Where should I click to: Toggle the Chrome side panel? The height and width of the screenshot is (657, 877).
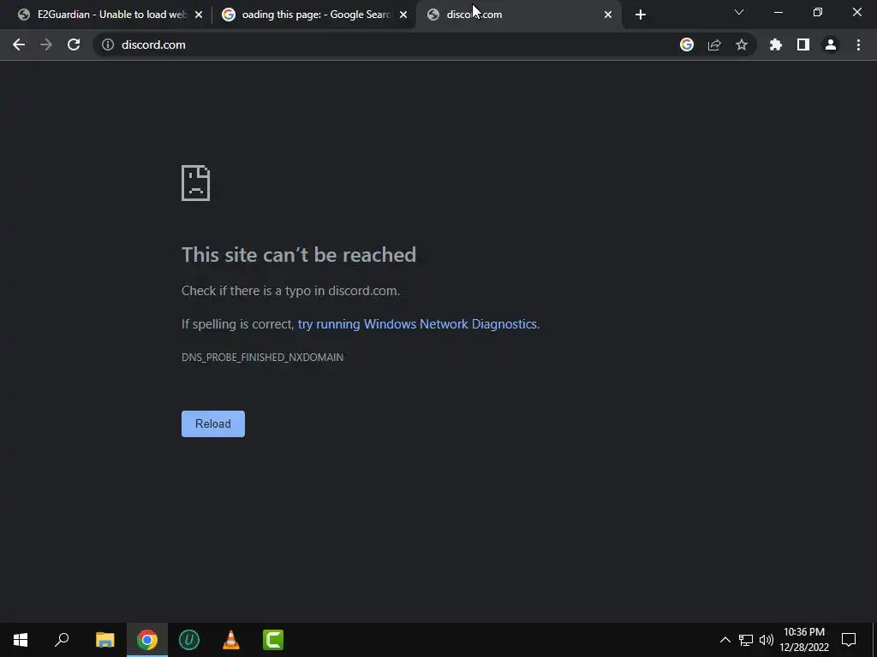pyautogui.click(x=803, y=44)
